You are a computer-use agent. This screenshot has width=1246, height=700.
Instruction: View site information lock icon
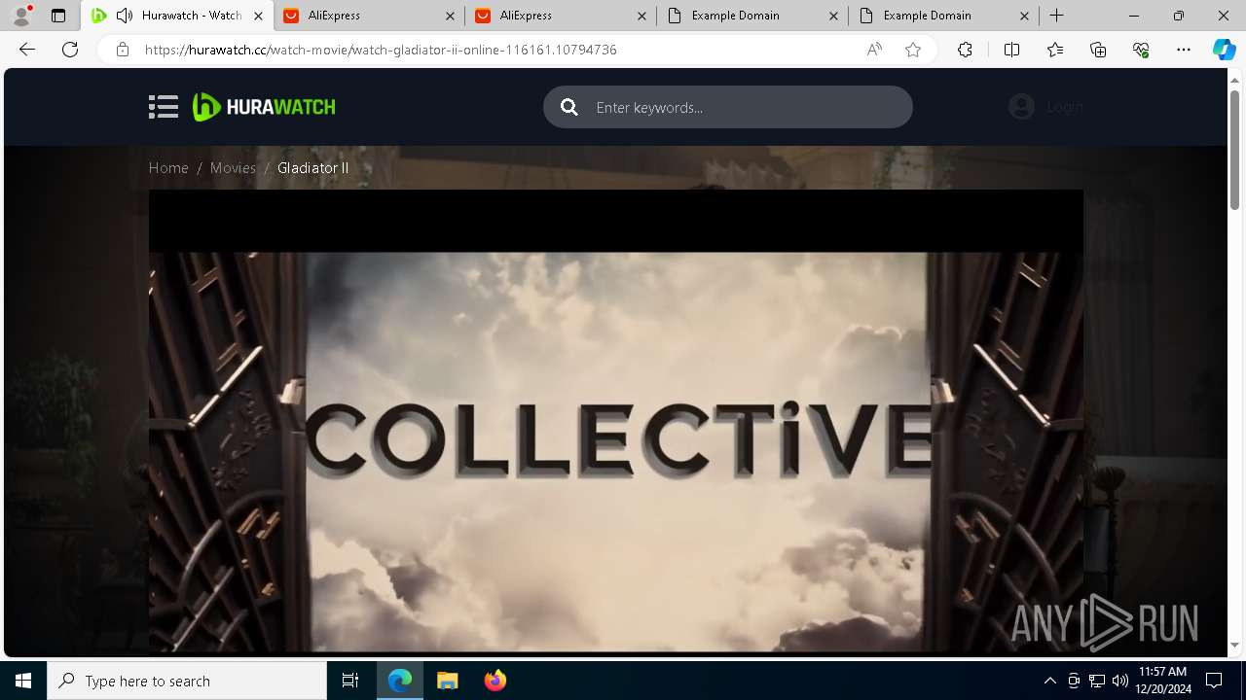click(122, 50)
